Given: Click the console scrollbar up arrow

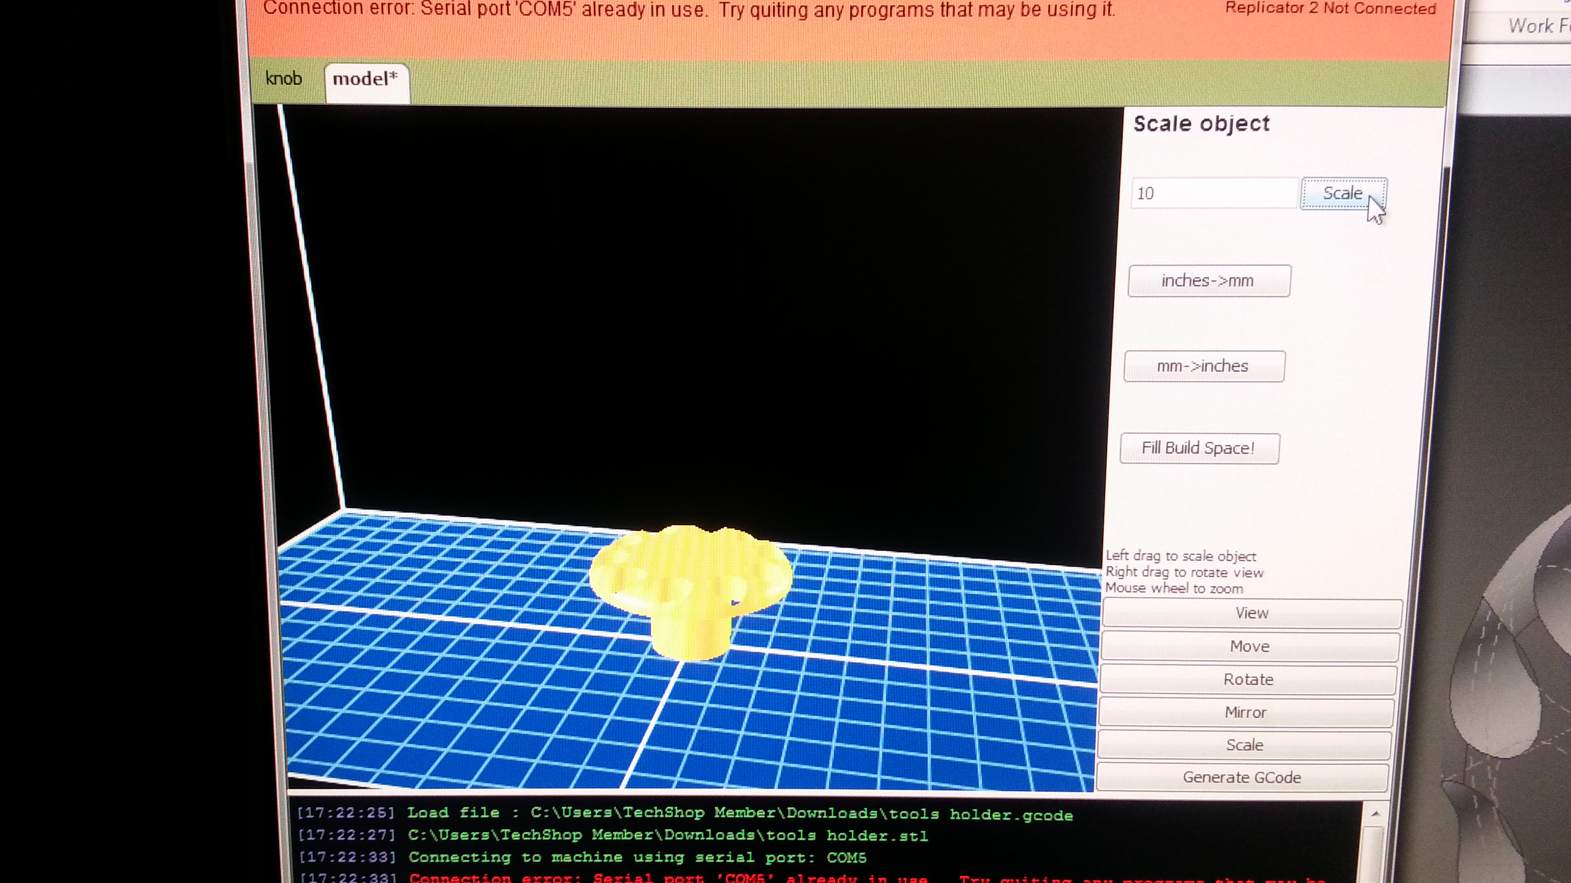Looking at the screenshot, I should [1375, 814].
